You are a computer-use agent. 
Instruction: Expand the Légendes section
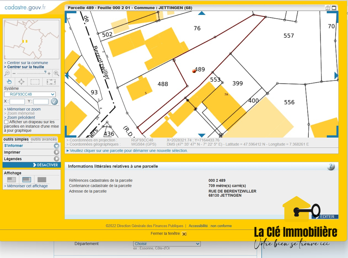(x=56, y=159)
